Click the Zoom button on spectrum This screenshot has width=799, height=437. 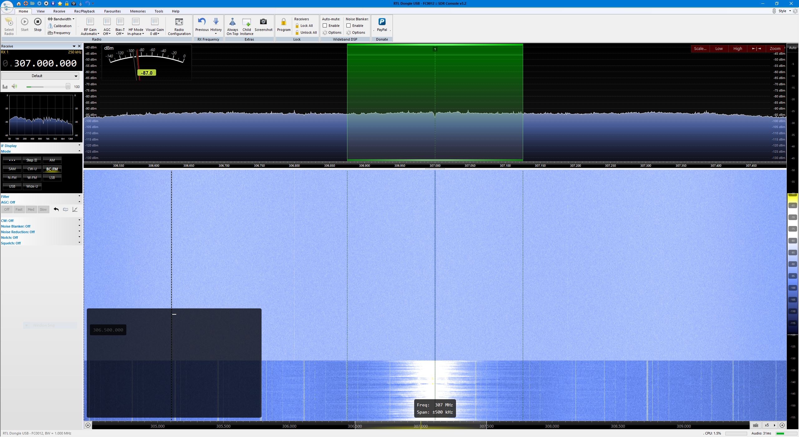pyautogui.click(x=775, y=48)
